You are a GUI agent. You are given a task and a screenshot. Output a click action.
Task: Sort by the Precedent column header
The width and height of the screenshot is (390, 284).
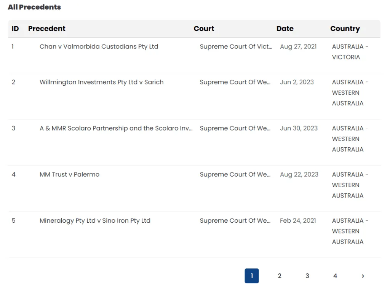point(47,29)
